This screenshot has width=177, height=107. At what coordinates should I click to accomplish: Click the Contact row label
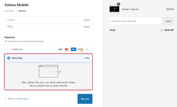[11, 20]
